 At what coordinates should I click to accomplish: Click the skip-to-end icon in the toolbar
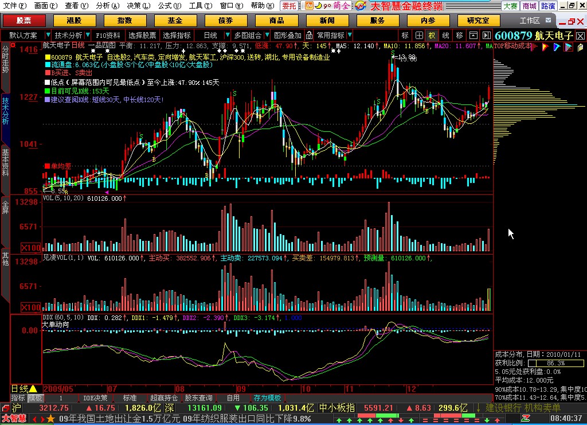486,35
